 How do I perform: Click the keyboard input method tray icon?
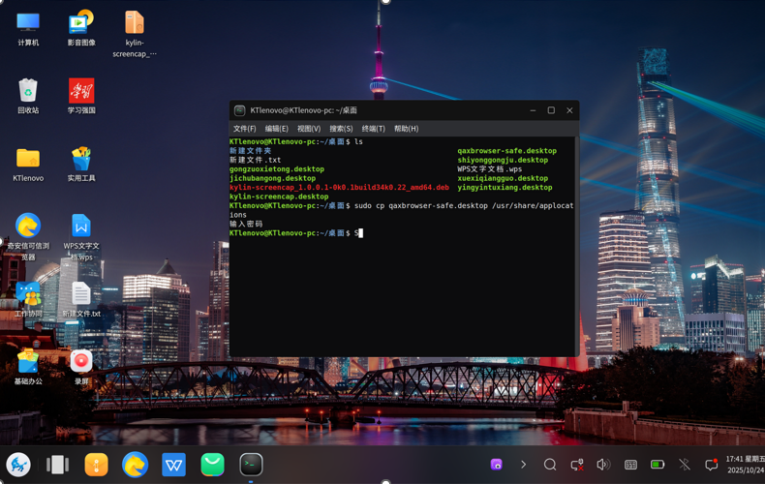coord(630,465)
